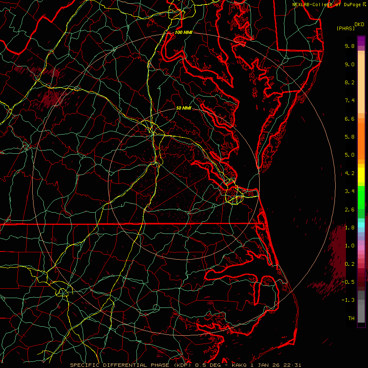Viewport: 368px width, 368px height.
Task: Pick the yellow segment of the color bar
Action: (361, 175)
